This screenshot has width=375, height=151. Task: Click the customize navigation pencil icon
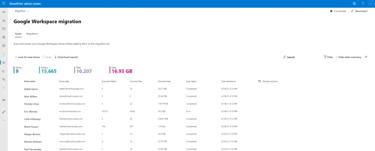[4, 112]
